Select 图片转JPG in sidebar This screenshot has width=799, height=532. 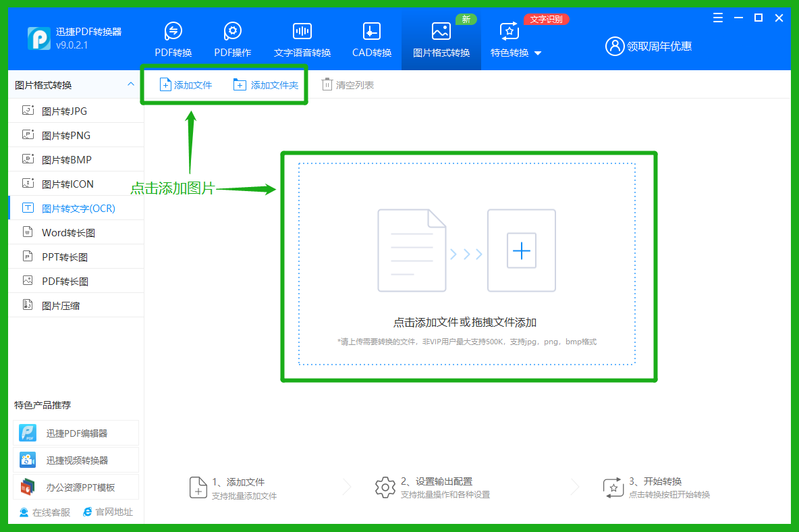(76, 111)
